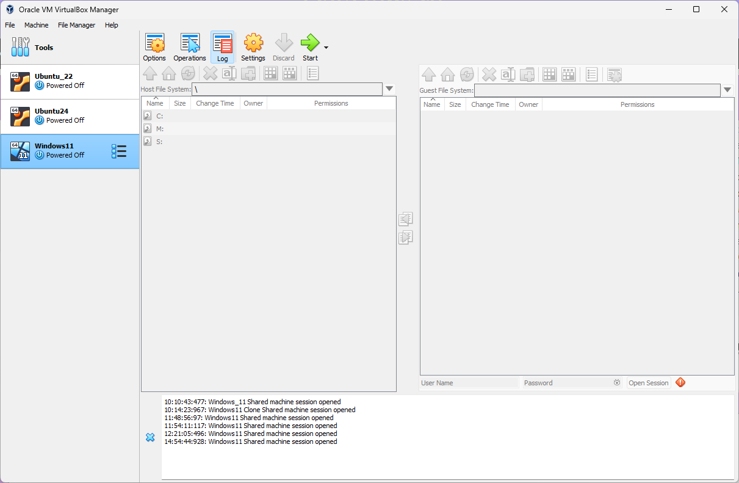This screenshot has height=483, width=739.
Task: Show properties in host pane toolbar
Action: [x=312, y=74]
